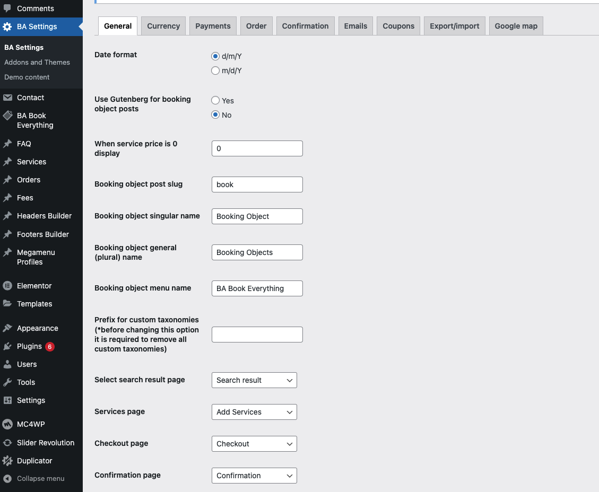
Task: Click the Templates folder icon
Action: click(x=7, y=304)
